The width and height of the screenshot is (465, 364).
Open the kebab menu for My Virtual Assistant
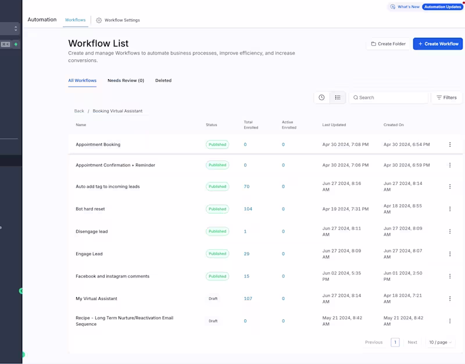click(450, 298)
